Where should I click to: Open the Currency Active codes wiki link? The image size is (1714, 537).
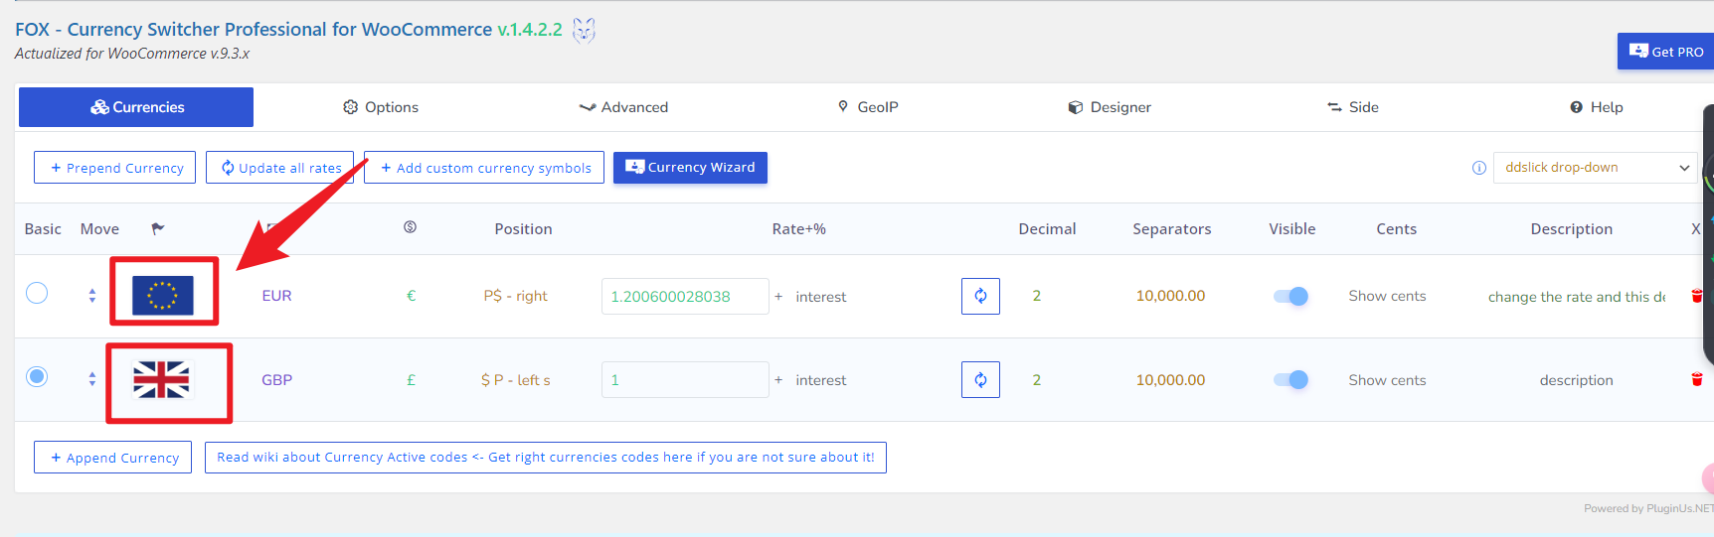[545, 458]
